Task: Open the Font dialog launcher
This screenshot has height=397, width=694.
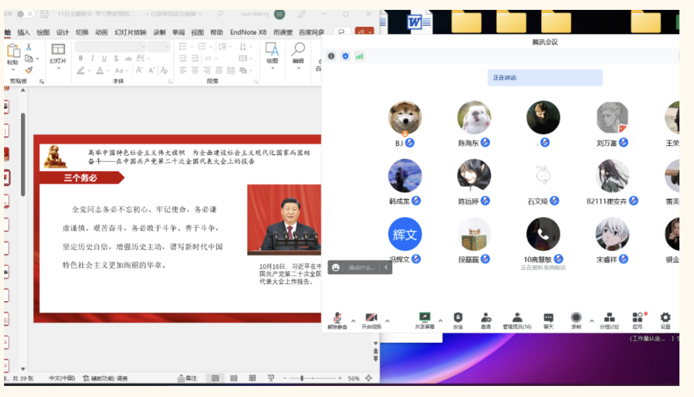Action: pyautogui.click(x=170, y=81)
